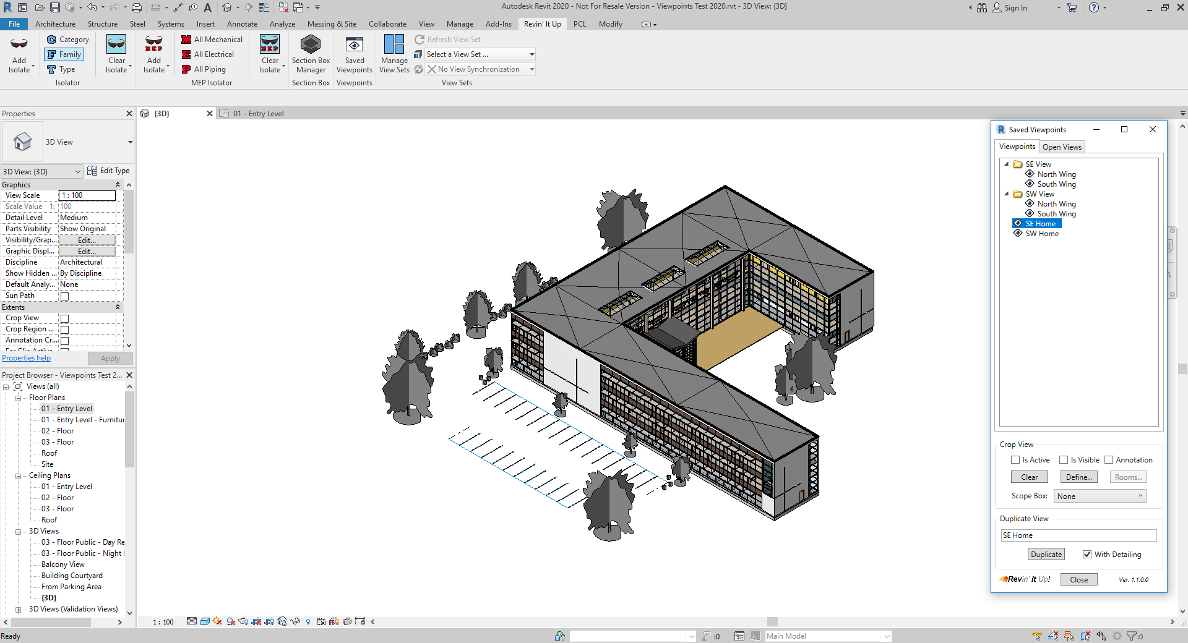Collapse the SE View folder
1188x643 pixels.
click(1007, 164)
